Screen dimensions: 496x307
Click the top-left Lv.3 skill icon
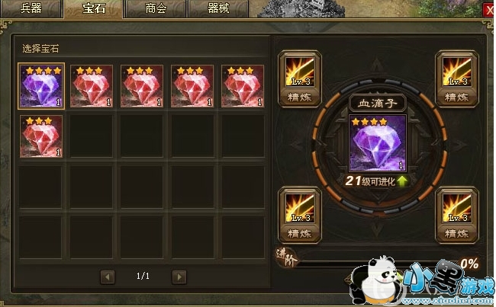pyautogui.click(x=300, y=72)
